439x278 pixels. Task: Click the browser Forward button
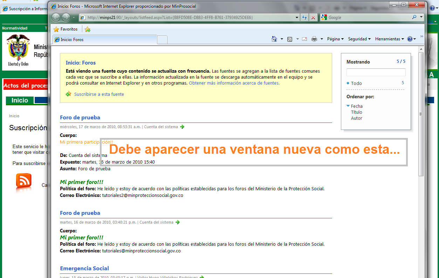(x=66, y=17)
